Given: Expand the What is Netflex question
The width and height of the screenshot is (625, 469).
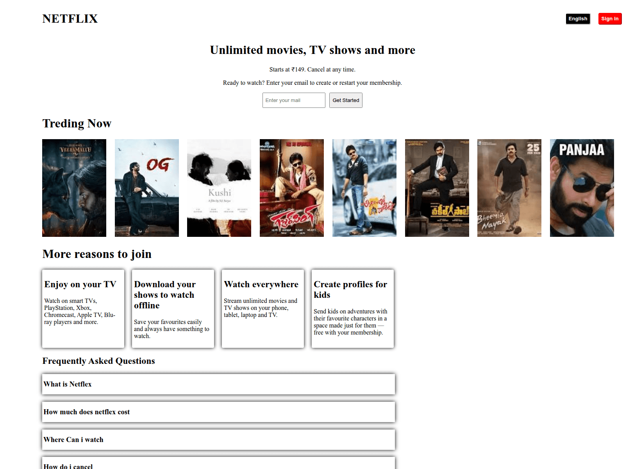Looking at the screenshot, I should [x=219, y=384].
